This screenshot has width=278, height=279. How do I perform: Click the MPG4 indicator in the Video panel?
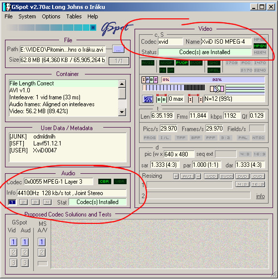[260, 46]
